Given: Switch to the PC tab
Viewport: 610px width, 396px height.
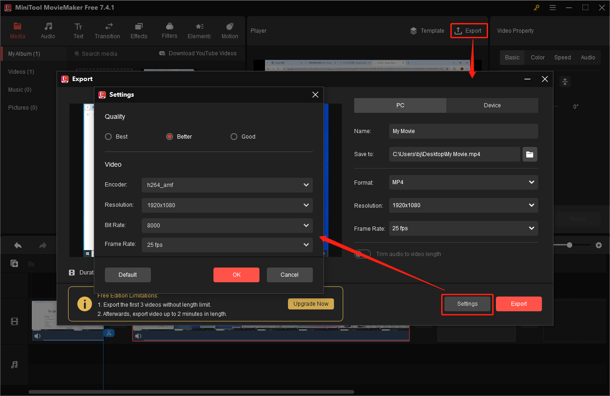Looking at the screenshot, I should click(400, 105).
